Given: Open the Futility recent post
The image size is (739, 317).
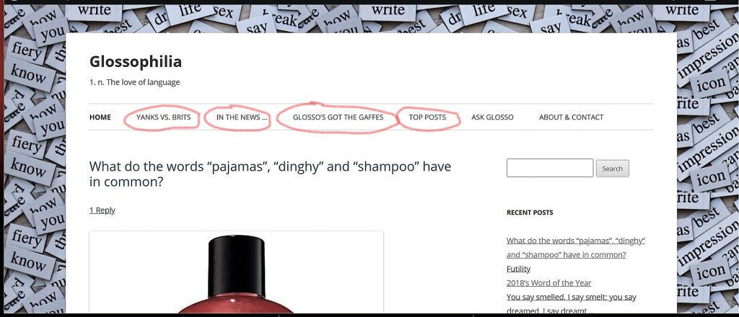Looking at the screenshot, I should tap(518, 269).
